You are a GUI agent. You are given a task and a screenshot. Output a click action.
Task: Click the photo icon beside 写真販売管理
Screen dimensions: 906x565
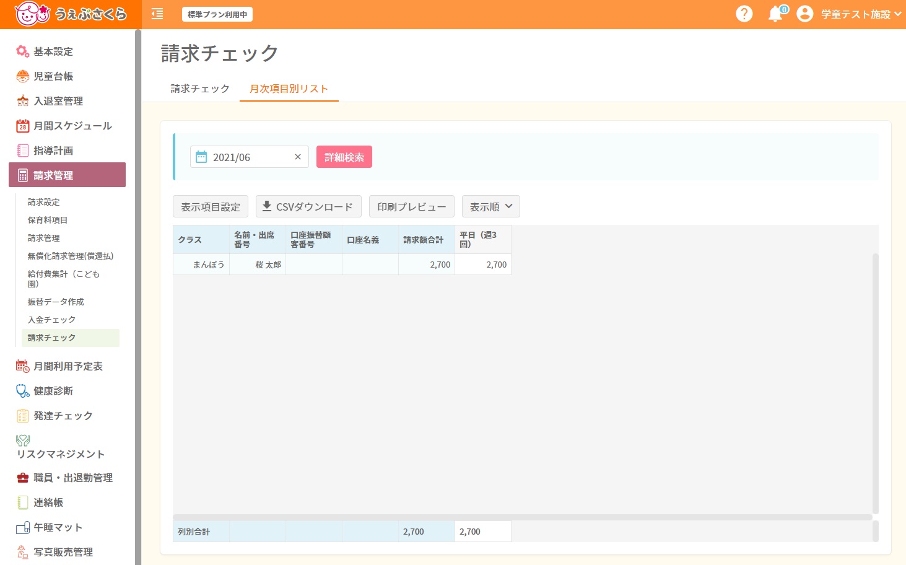(x=23, y=552)
